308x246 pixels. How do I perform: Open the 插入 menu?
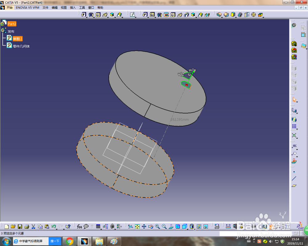coord(73,8)
